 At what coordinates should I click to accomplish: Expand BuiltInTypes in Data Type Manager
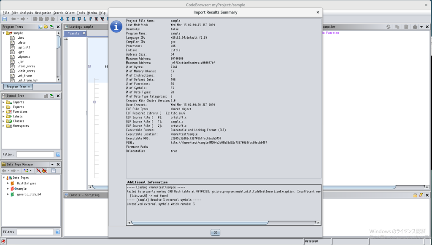(x=8, y=183)
